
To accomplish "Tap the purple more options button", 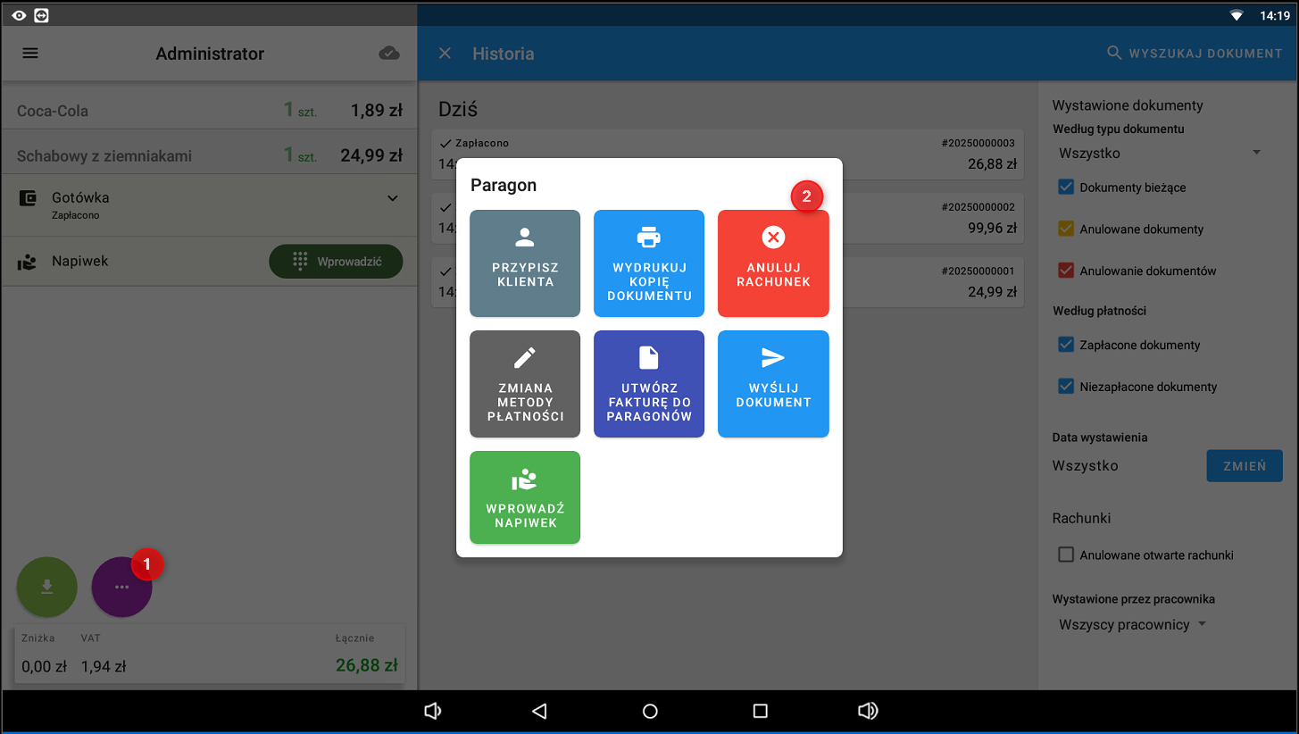I will [x=121, y=587].
